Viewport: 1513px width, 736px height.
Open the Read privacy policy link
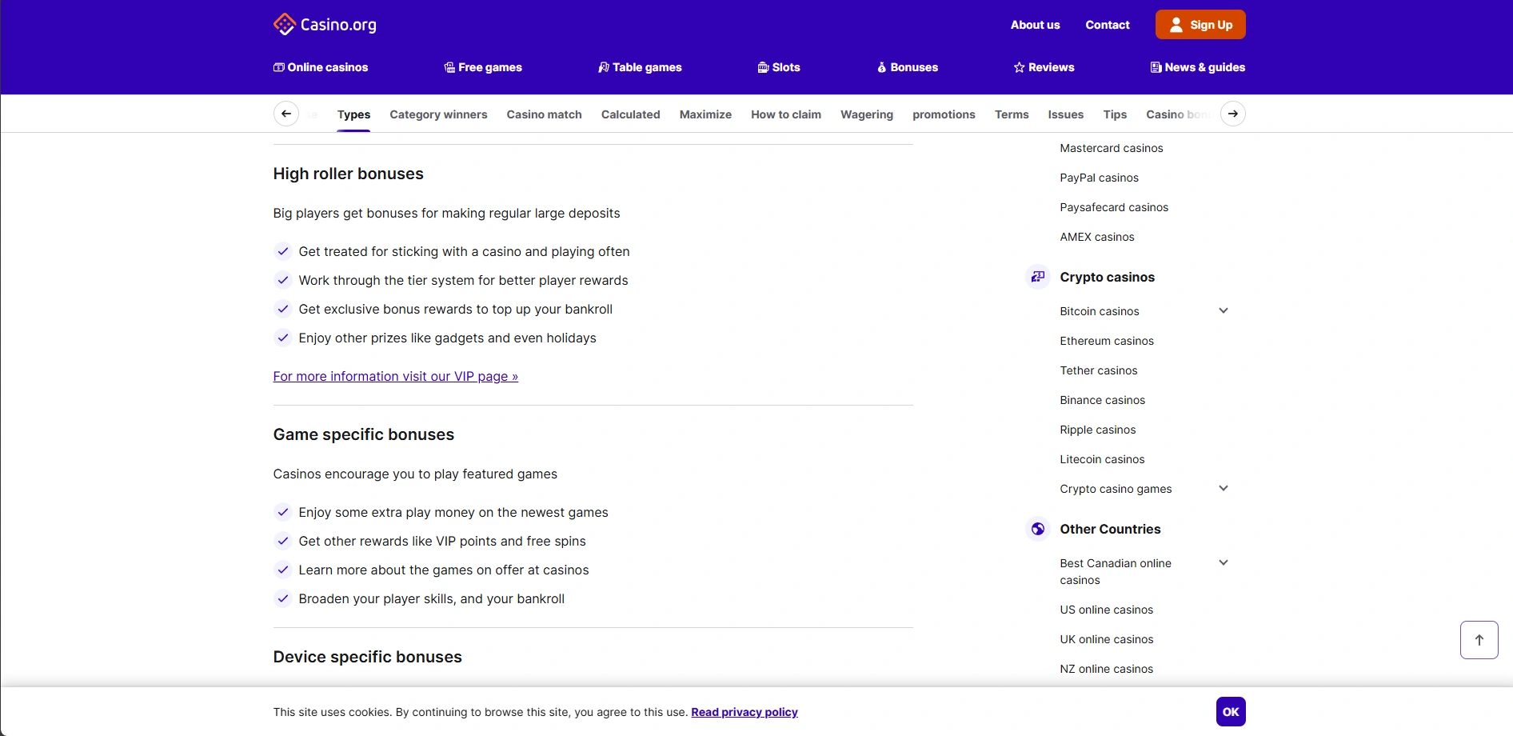745,712
